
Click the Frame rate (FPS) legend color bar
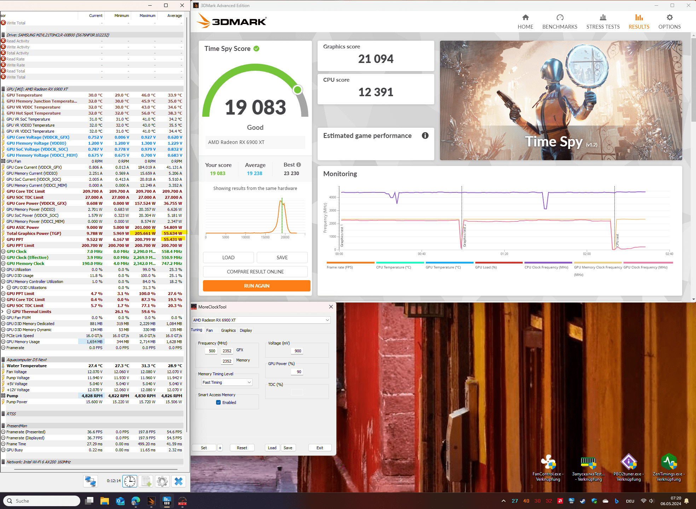[350, 263]
